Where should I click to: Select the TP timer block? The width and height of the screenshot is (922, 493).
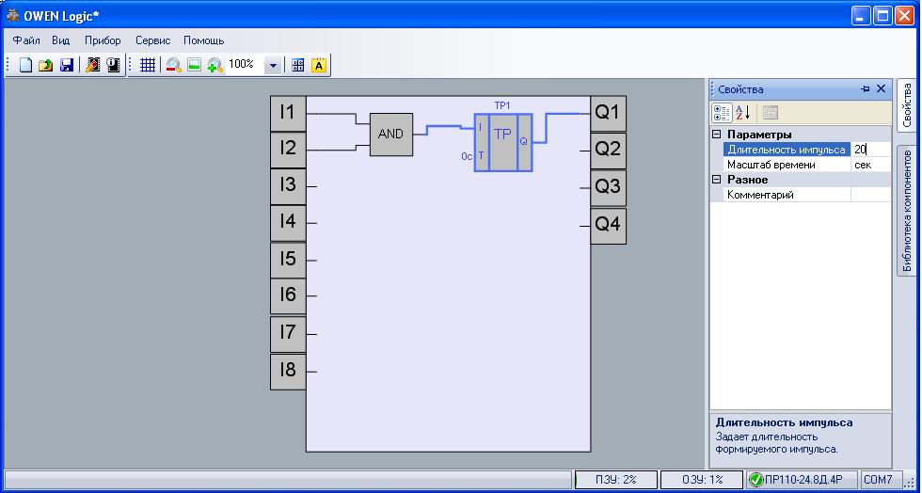pos(503,142)
